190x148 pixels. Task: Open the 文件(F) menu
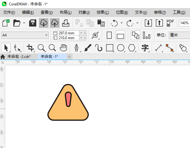point(9,13)
